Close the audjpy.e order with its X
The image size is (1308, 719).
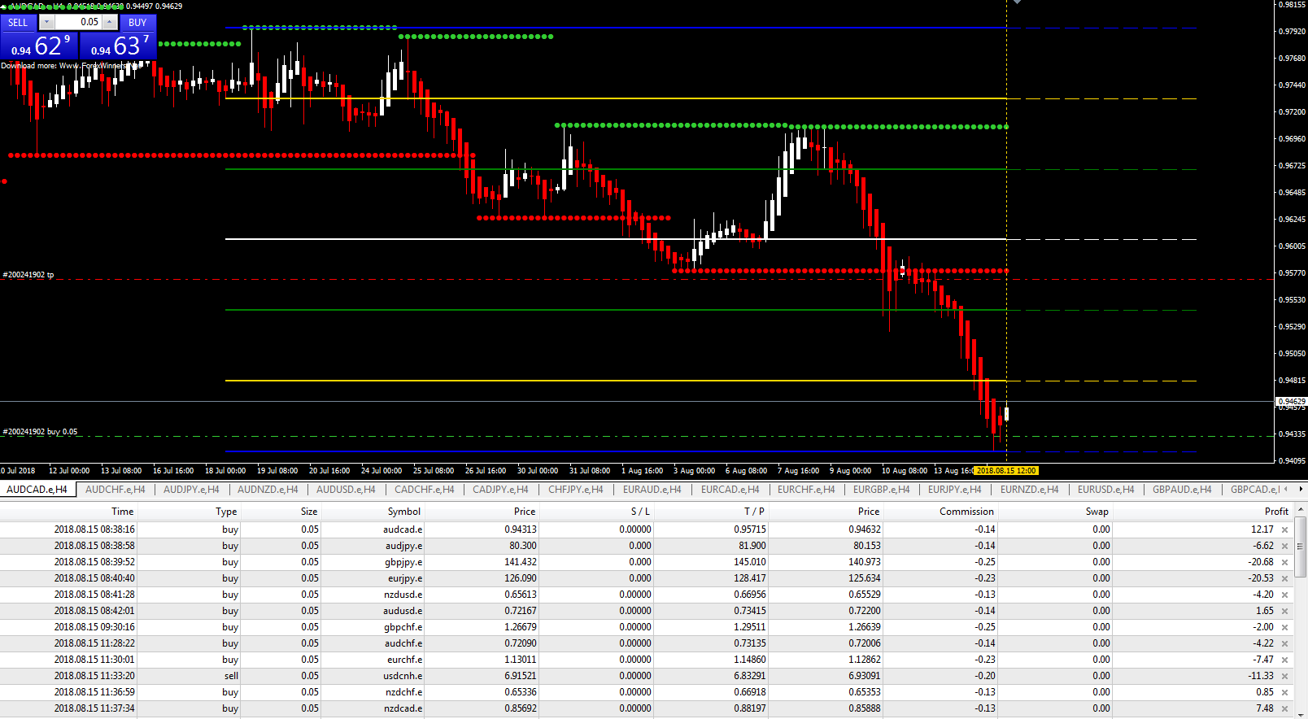click(1285, 546)
